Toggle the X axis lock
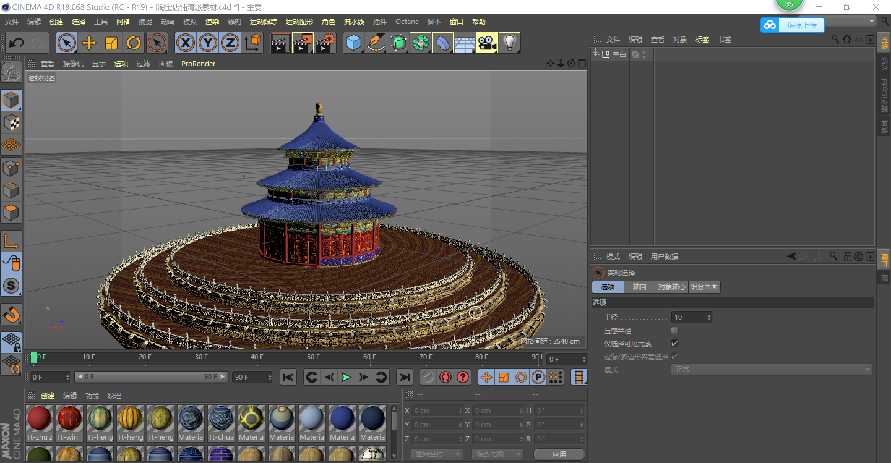The height and width of the screenshot is (463, 891). pos(186,43)
